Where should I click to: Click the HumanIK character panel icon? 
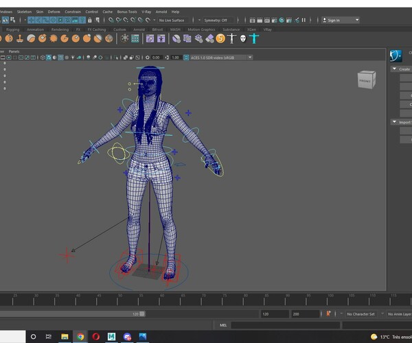point(396,56)
